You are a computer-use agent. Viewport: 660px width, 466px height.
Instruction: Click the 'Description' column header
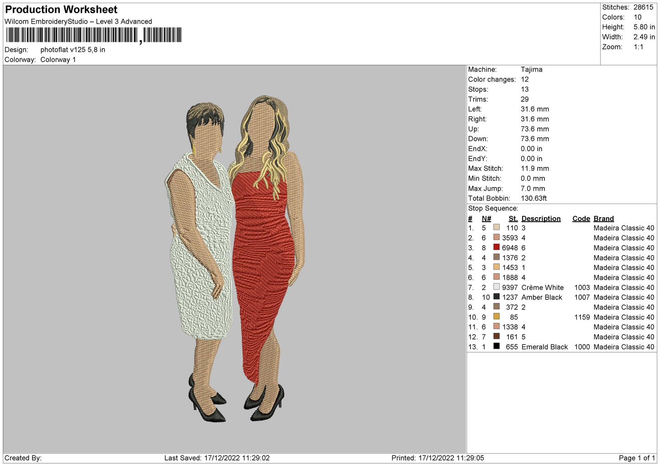[541, 219]
